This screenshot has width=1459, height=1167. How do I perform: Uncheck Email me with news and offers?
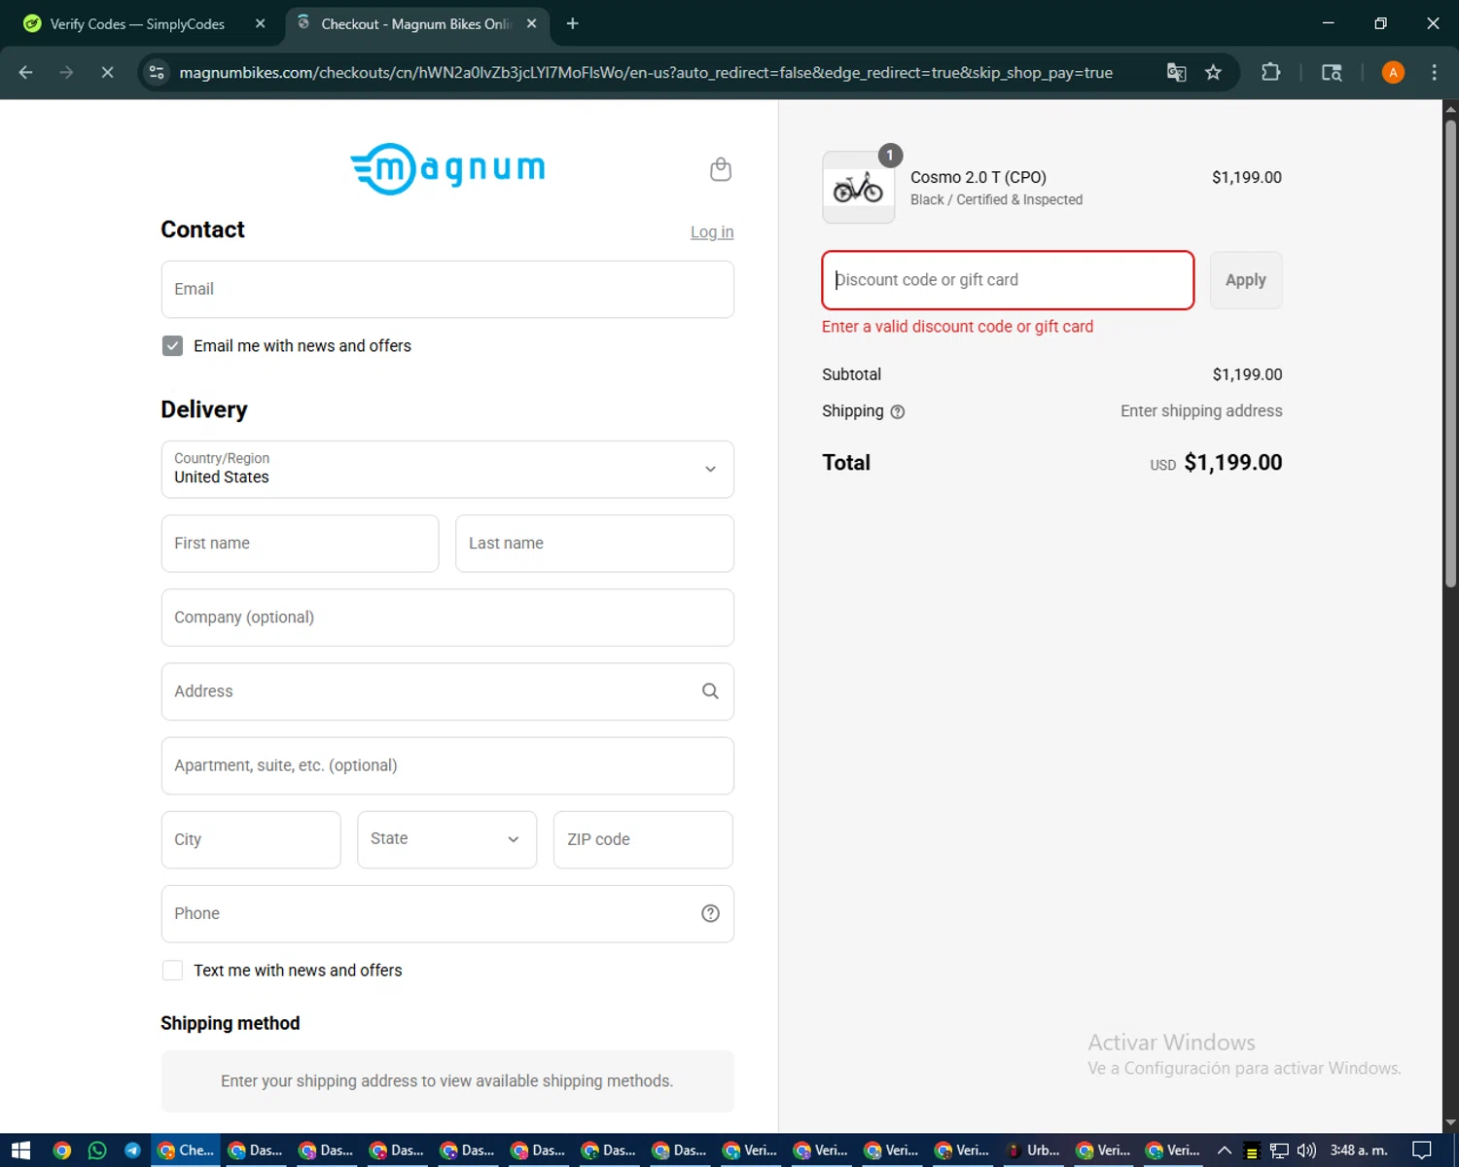(x=172, y=346)
